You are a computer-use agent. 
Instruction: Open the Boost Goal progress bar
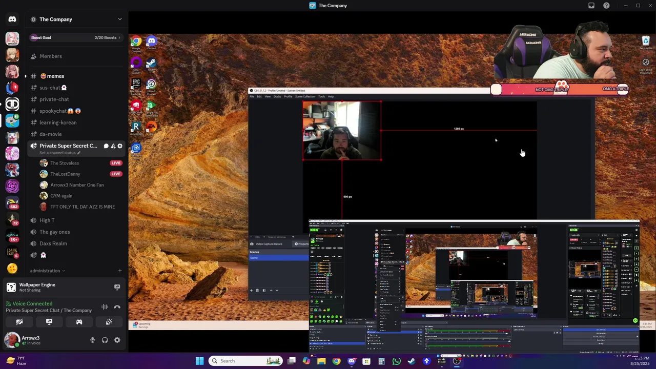coord(76,37)
